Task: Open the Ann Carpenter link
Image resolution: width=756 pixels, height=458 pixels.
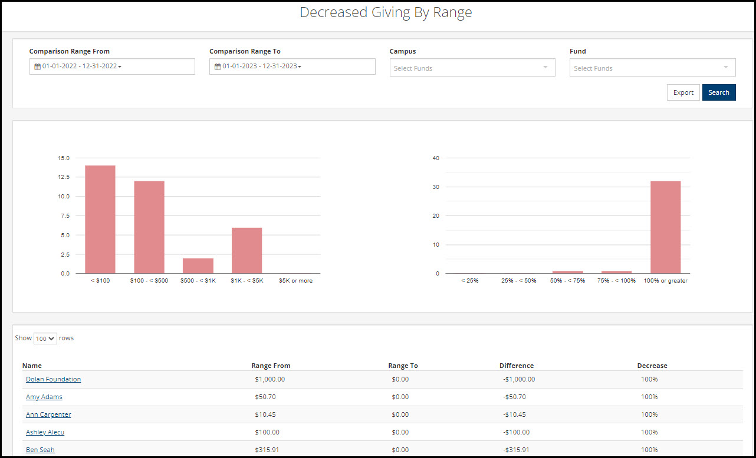Action: point(48,414)
